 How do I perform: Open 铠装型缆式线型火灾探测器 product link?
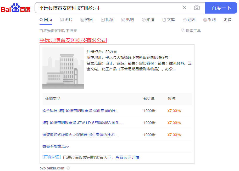click(80, 135)
